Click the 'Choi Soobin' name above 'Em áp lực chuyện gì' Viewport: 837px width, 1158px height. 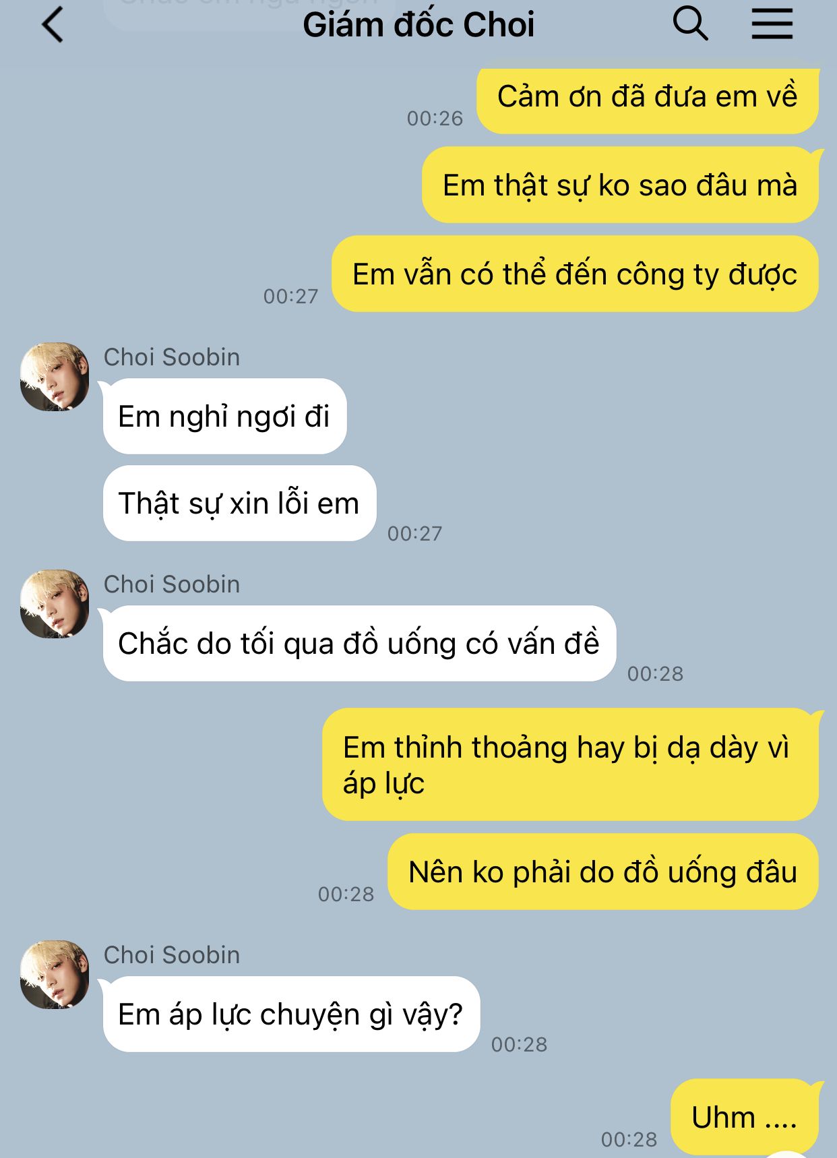coord(172,955)
